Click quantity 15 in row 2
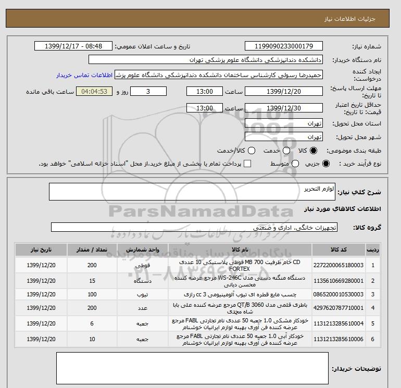Viewport: 401px width, 388px height. coord(92,281)
